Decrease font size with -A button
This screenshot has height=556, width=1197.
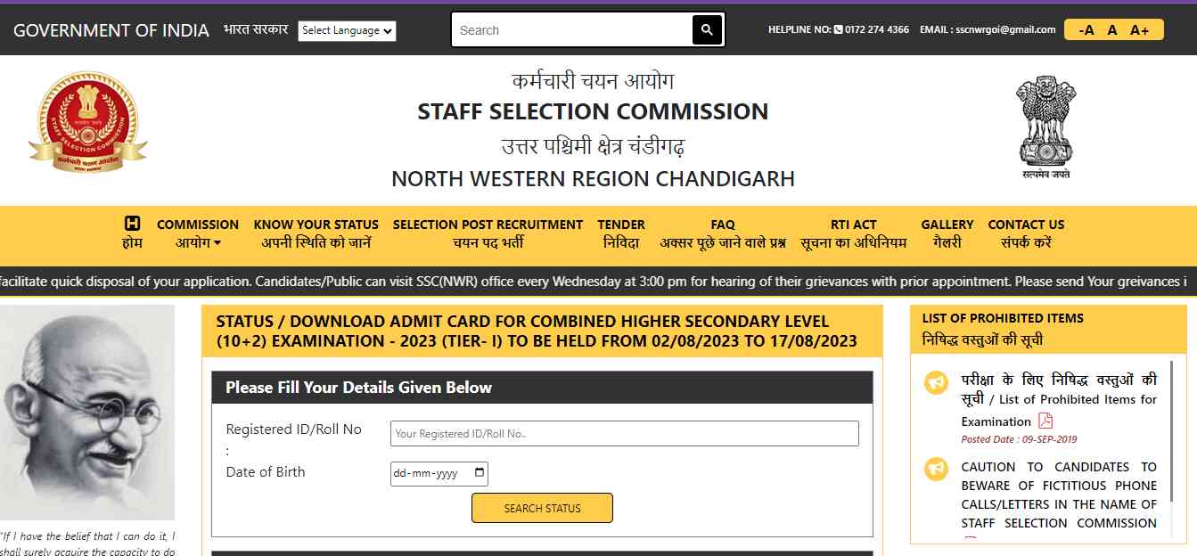[x=1086, y=30]
